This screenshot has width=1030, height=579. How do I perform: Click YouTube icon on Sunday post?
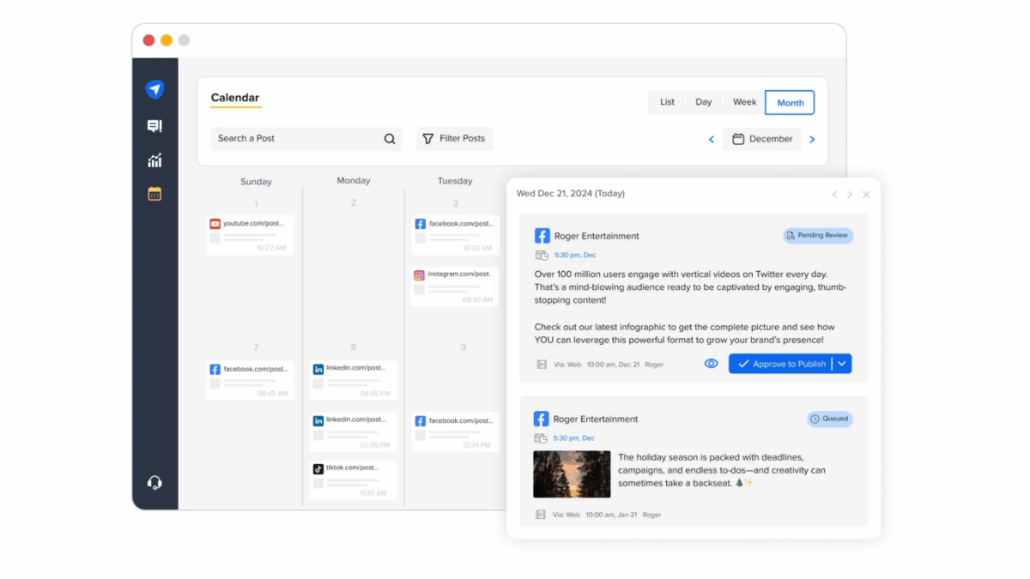tap(215, 224)
